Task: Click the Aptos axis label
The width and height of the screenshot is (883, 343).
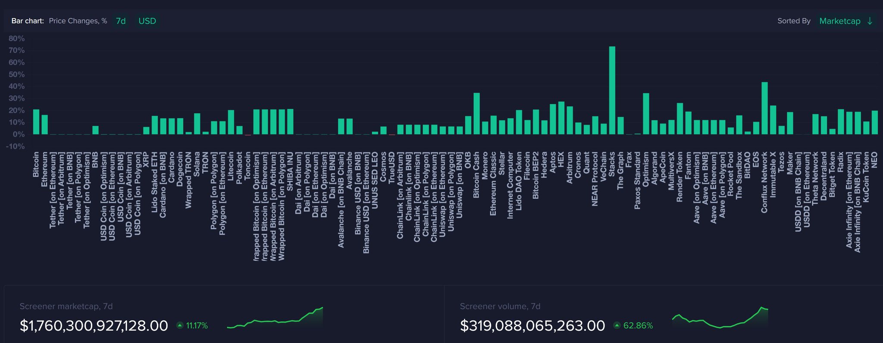Action: [553, 162]
